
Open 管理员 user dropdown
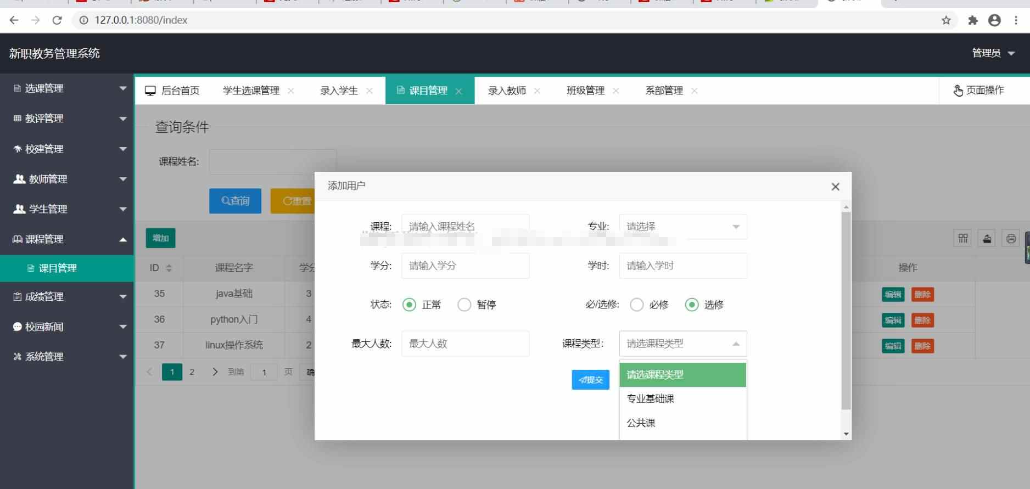[x=993, y=53]
